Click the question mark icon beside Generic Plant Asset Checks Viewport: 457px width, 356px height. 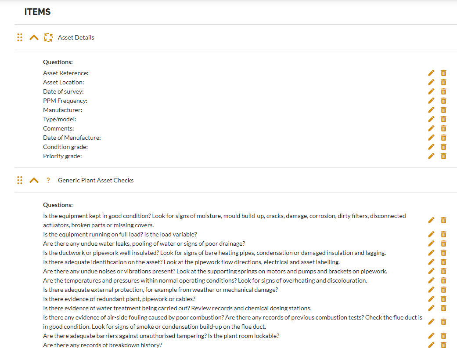point(48,180)
